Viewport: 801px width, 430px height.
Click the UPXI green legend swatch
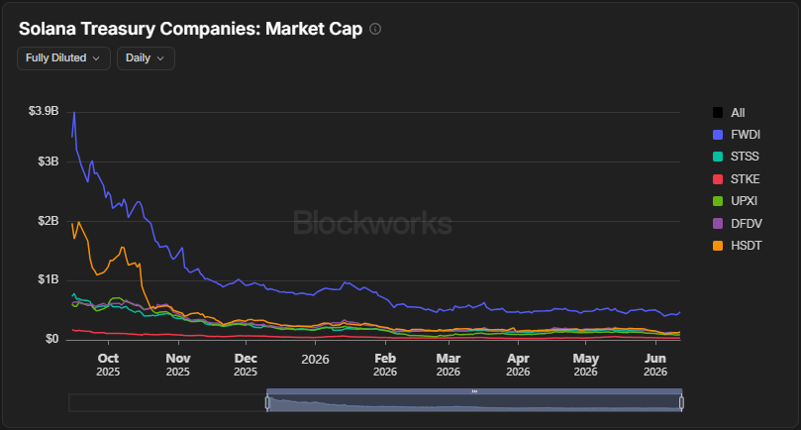tap(718, 201)
